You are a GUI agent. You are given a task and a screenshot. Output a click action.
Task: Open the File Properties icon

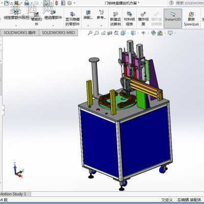click(x=63, y=3)
